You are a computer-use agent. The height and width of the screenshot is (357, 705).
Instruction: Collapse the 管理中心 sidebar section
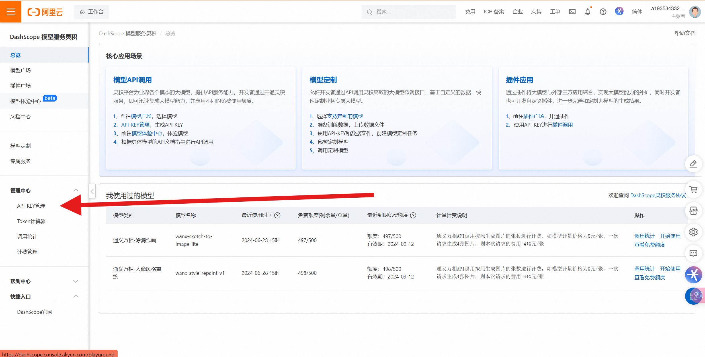tap(75, 190)
